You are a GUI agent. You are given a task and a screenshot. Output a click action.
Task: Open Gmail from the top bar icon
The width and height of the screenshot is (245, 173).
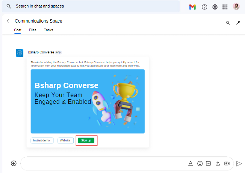[192, 7]
